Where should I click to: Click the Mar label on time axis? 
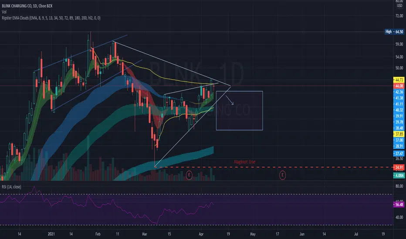[x=145, y=234]
